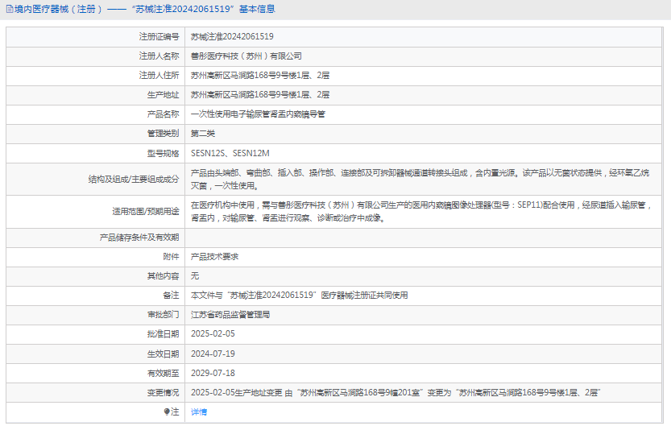The image size is (671, 426).
Task: Click the document icon beside the page title
Action: click(x=10, y=9)
